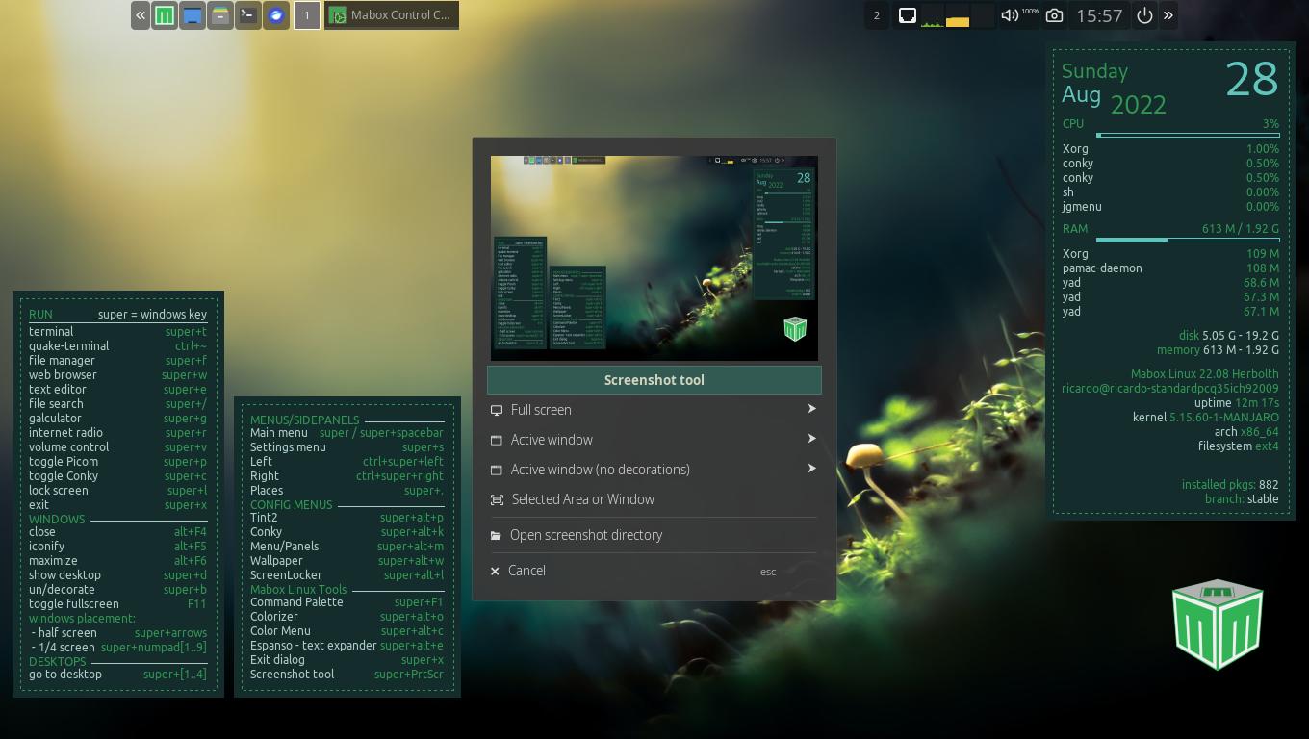The width and height of the screenshot is (1309, 739).
Task: Click the 15:57 clock in the panel
Action: click(1099, 15)
